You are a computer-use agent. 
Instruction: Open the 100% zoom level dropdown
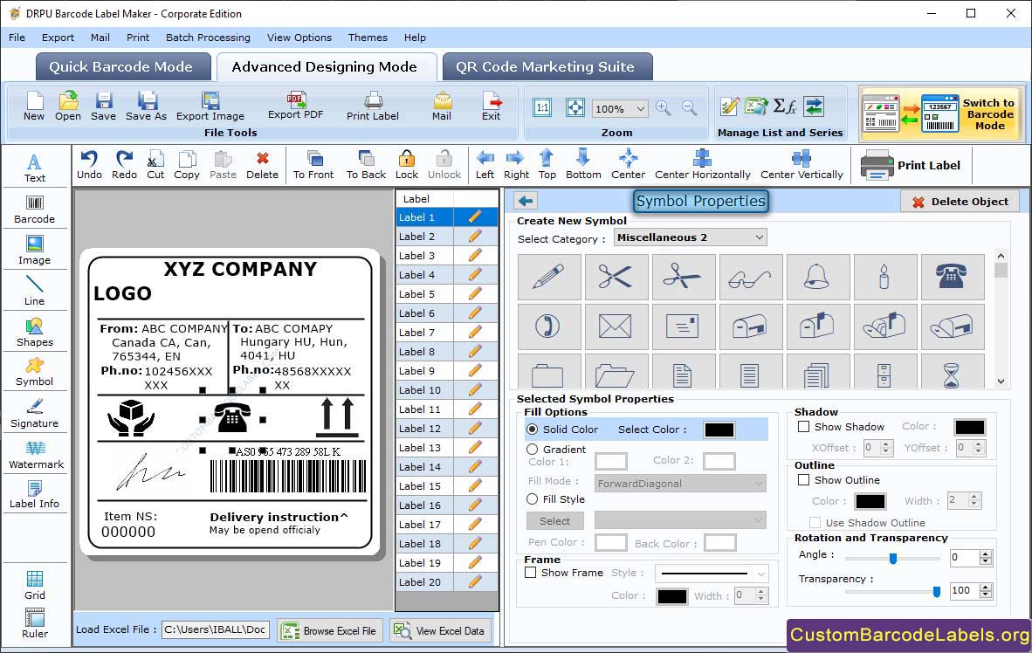click(619, 108)
